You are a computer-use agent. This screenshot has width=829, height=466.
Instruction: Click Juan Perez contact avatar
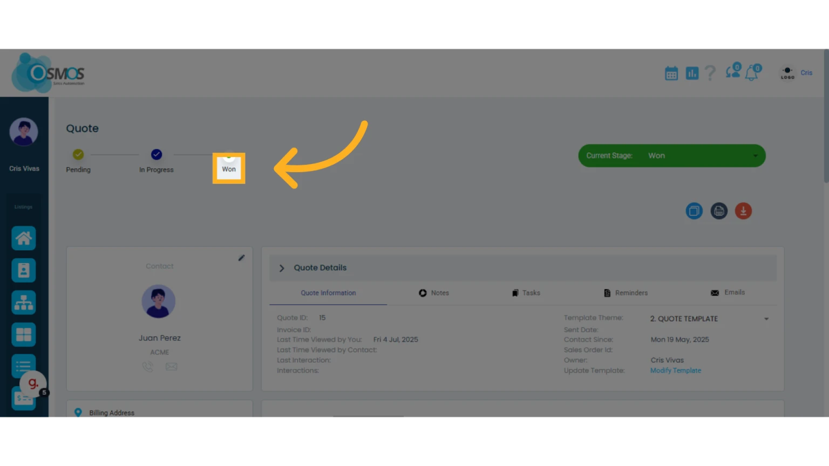click(x=159, y=301)
